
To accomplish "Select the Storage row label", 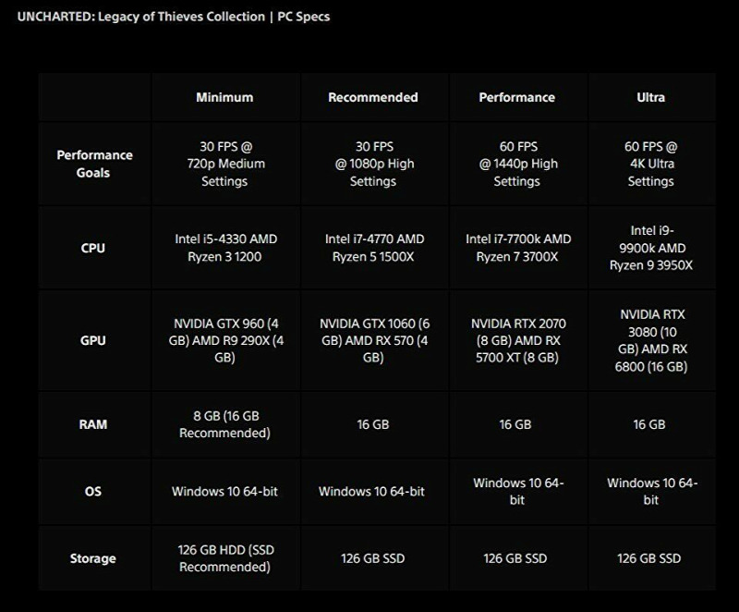I will tap(93, 558).
